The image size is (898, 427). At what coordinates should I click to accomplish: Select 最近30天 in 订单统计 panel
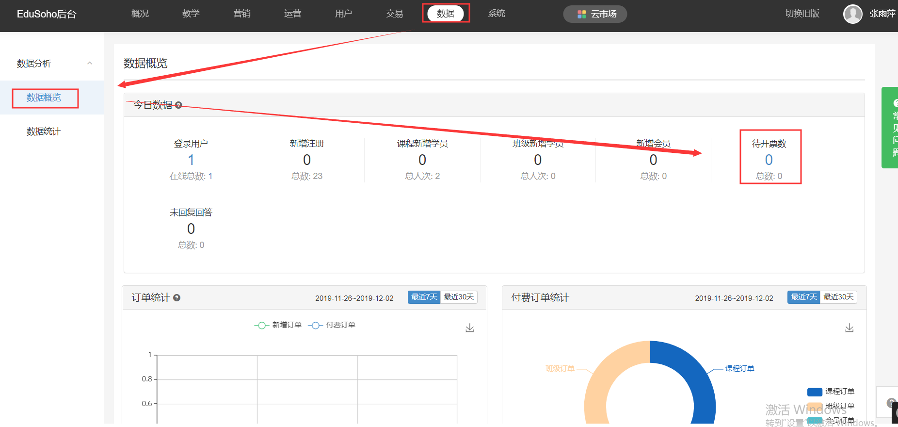pyautogui.click(x=459, y=297)
